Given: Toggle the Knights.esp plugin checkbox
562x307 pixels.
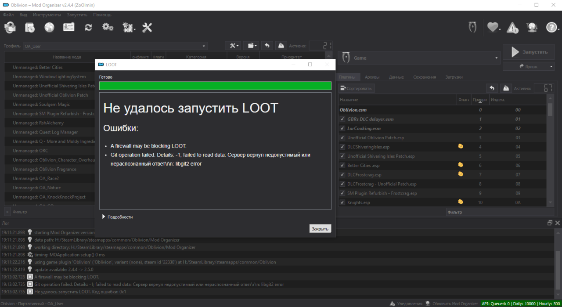Looking at the screenshot, I should [342, 202].
